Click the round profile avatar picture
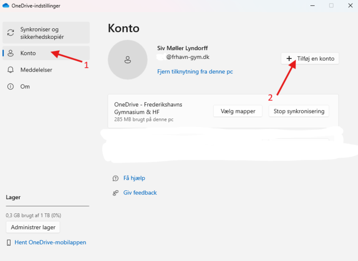This screenshot has width=358, height=261. pyautogui.click(x=128, y=60)
